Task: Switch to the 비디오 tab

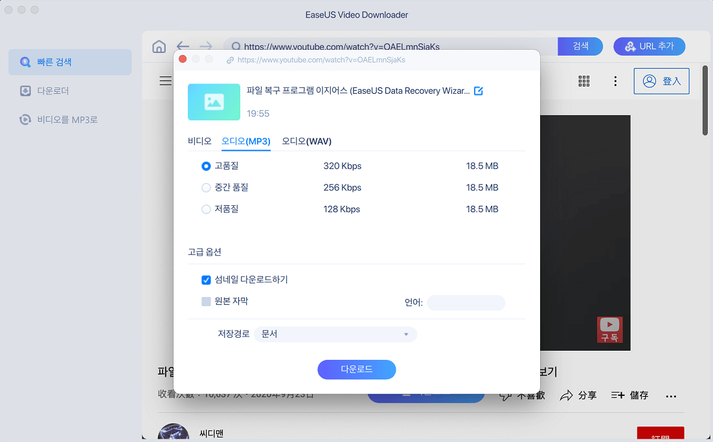Action: coord(199,141)
